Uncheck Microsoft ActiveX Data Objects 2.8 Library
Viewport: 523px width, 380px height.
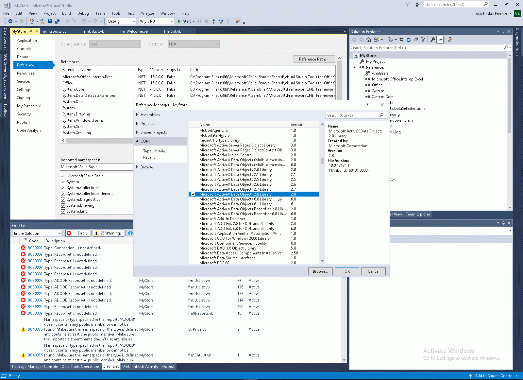193,194
